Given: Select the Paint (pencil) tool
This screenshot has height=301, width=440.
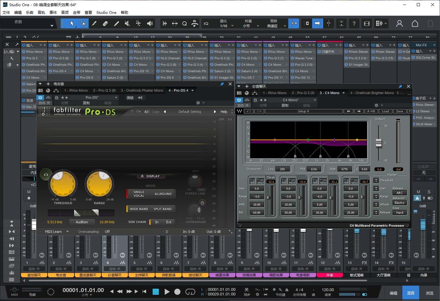Looking at the screenshot, I should (116, 23).
